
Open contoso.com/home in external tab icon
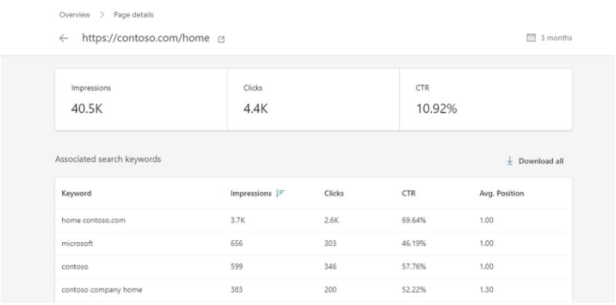tap(221, 39)
